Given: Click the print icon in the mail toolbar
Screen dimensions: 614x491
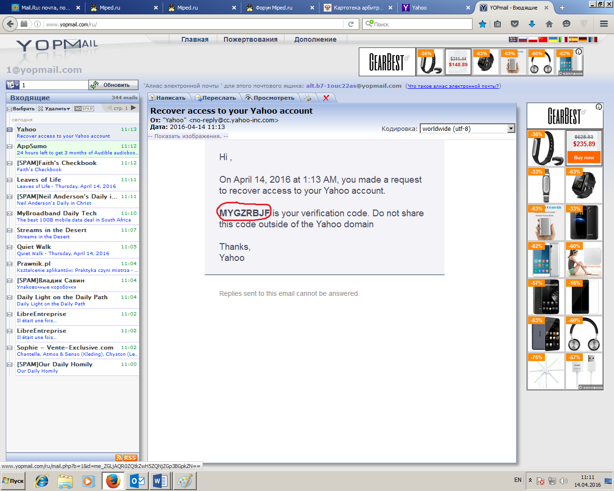Looking at the screenshot, I should click(x=307, y=98).
